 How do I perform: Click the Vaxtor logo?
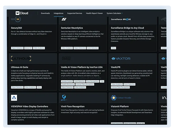[121, 59]
